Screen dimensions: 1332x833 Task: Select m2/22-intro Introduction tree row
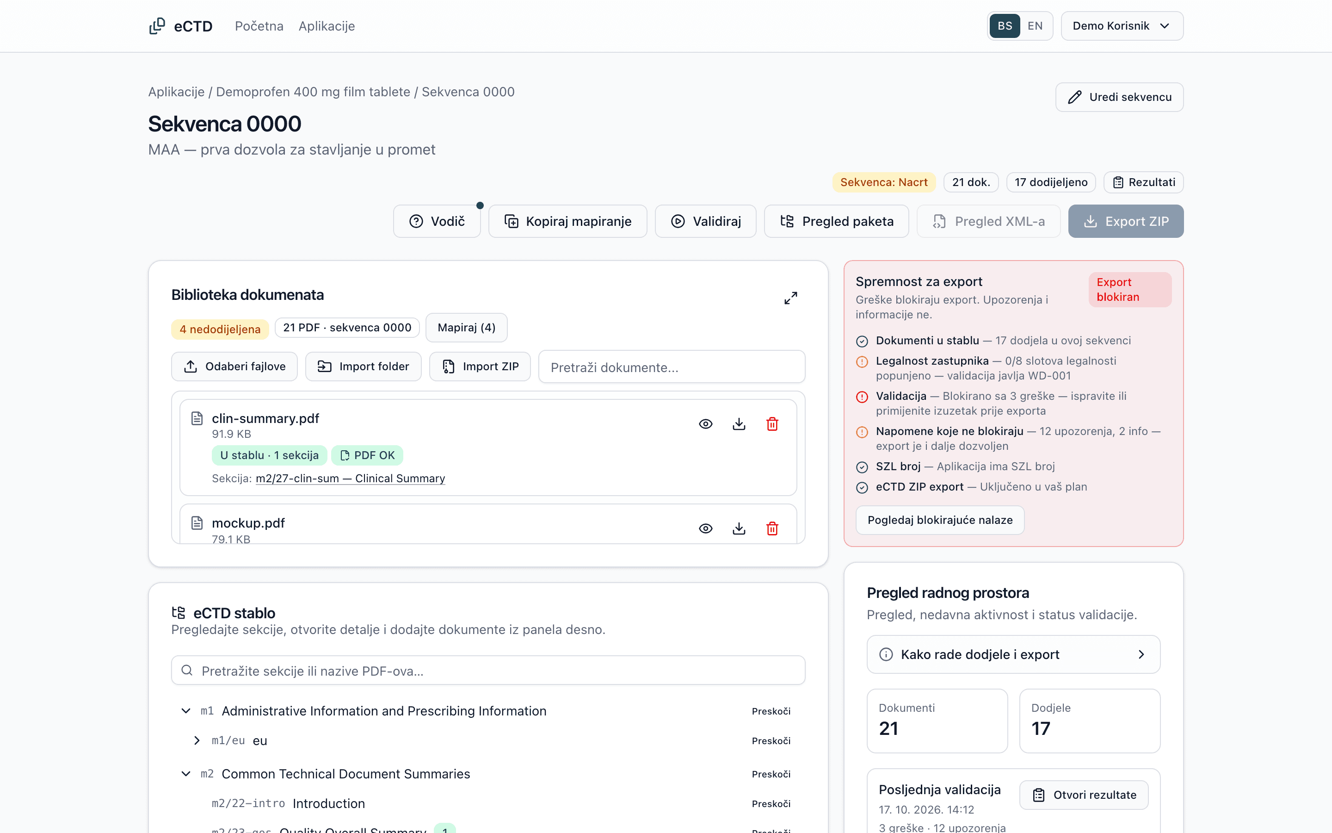[488, 803]
